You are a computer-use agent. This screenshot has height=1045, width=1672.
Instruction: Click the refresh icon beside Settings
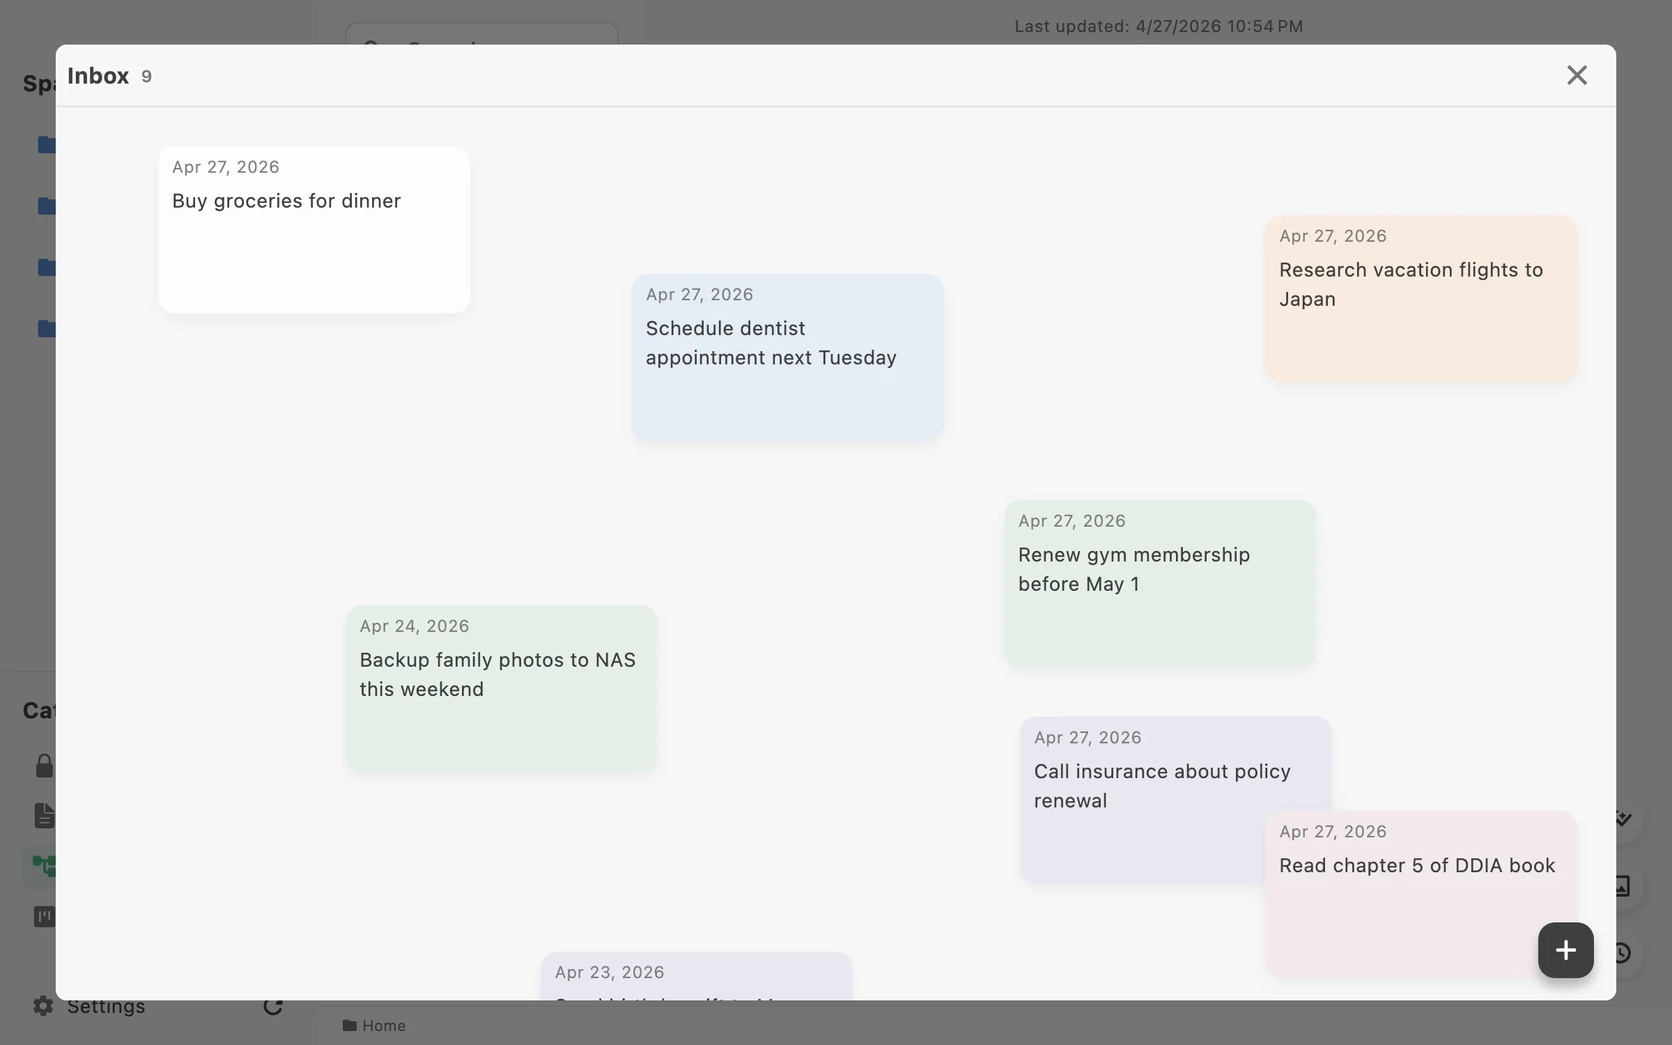pos(273,1007)
